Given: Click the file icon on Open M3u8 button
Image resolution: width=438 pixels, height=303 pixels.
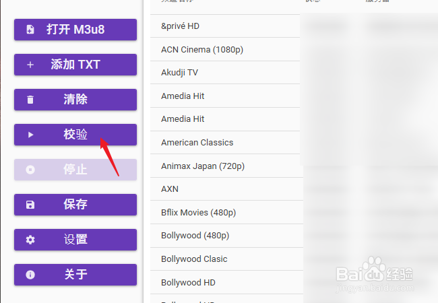Looking at the screenshot, I should point(30,30).
